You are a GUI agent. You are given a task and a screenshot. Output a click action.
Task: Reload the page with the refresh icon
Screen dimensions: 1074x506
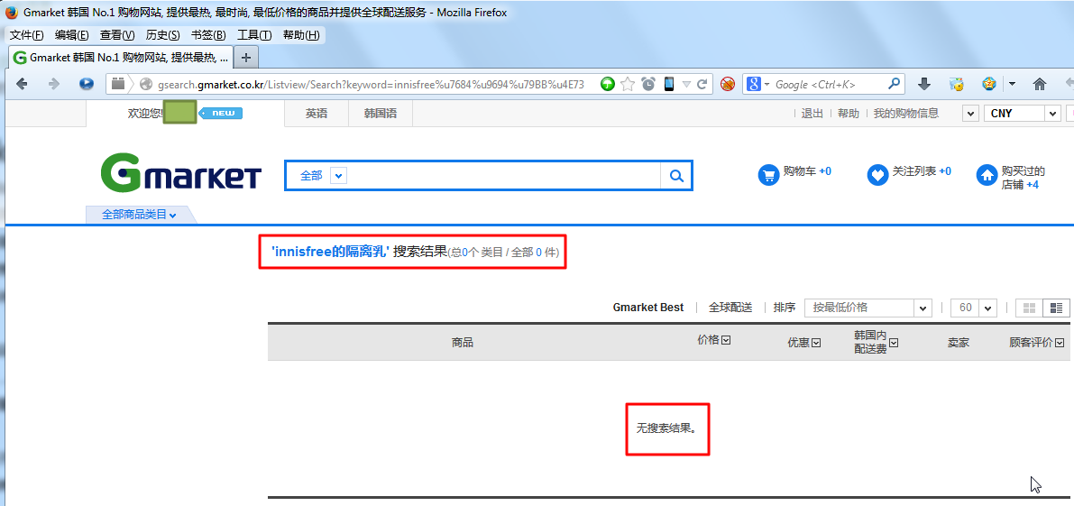pyautogui.click(x=702, y=84)
